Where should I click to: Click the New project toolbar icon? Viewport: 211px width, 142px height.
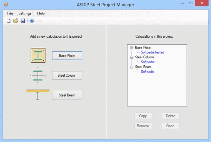point(9,21)
